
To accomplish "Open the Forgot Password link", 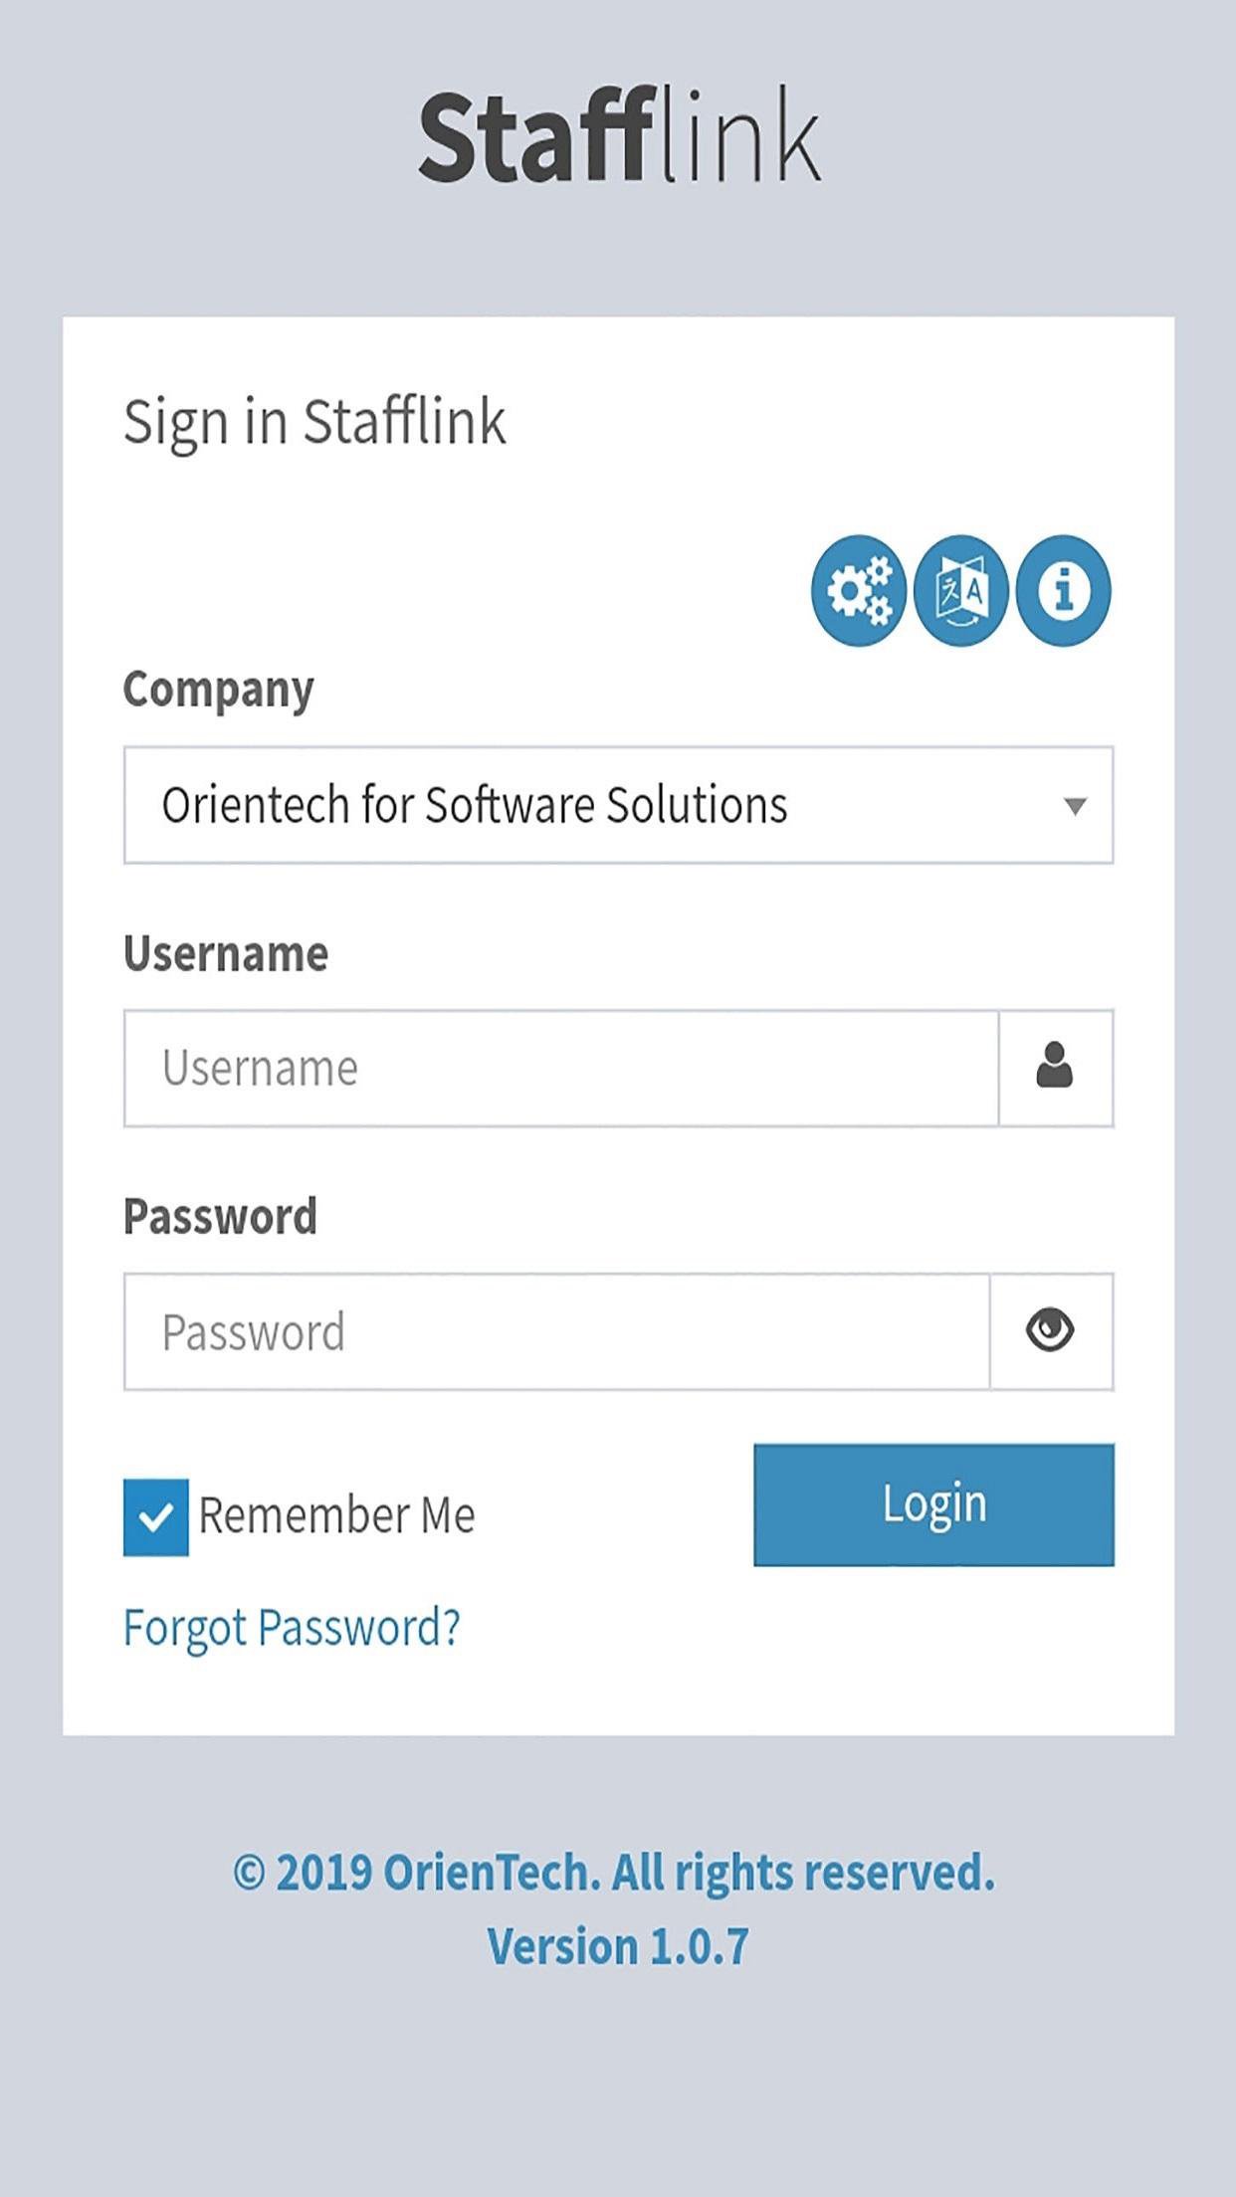I will (x=292, y=1628).
